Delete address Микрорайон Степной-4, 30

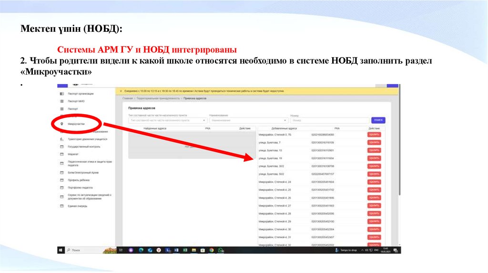click(x=374, y=229)
